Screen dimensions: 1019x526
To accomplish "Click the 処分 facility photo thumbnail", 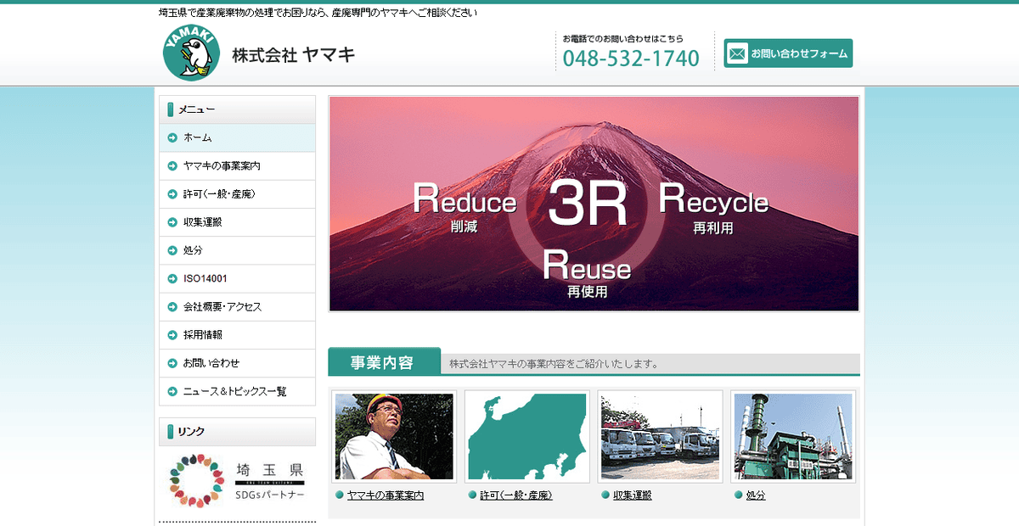I will pos(792,434).
